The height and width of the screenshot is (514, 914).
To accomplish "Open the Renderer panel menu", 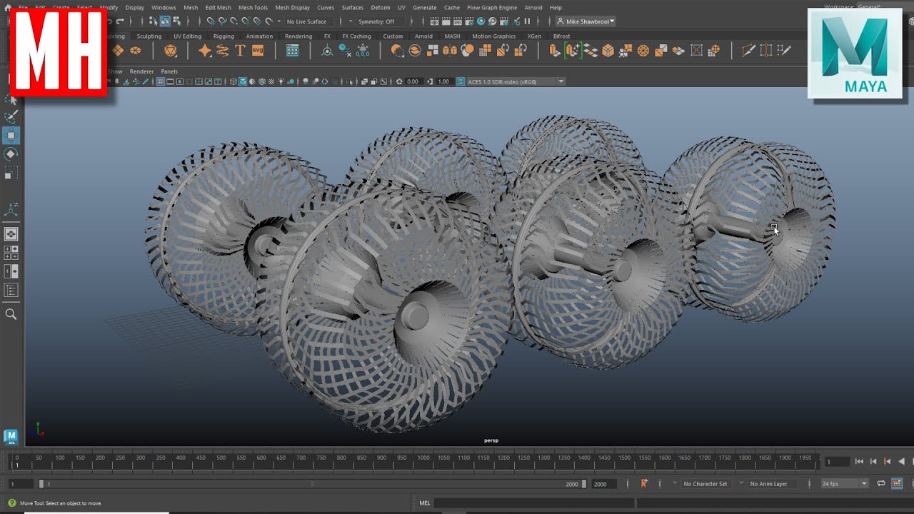I will tap(141, 71).
